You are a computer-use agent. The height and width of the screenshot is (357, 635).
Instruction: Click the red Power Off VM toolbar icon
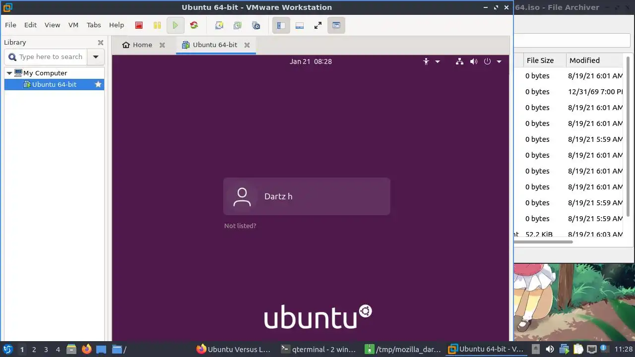coord(139,25)
